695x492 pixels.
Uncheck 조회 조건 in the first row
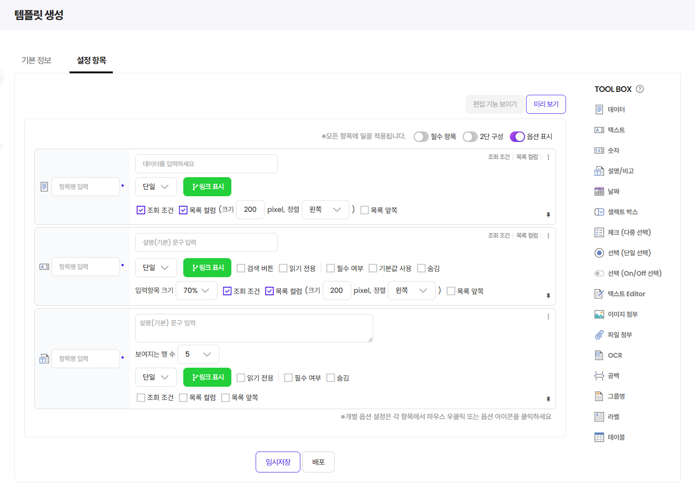pos(141,210)
